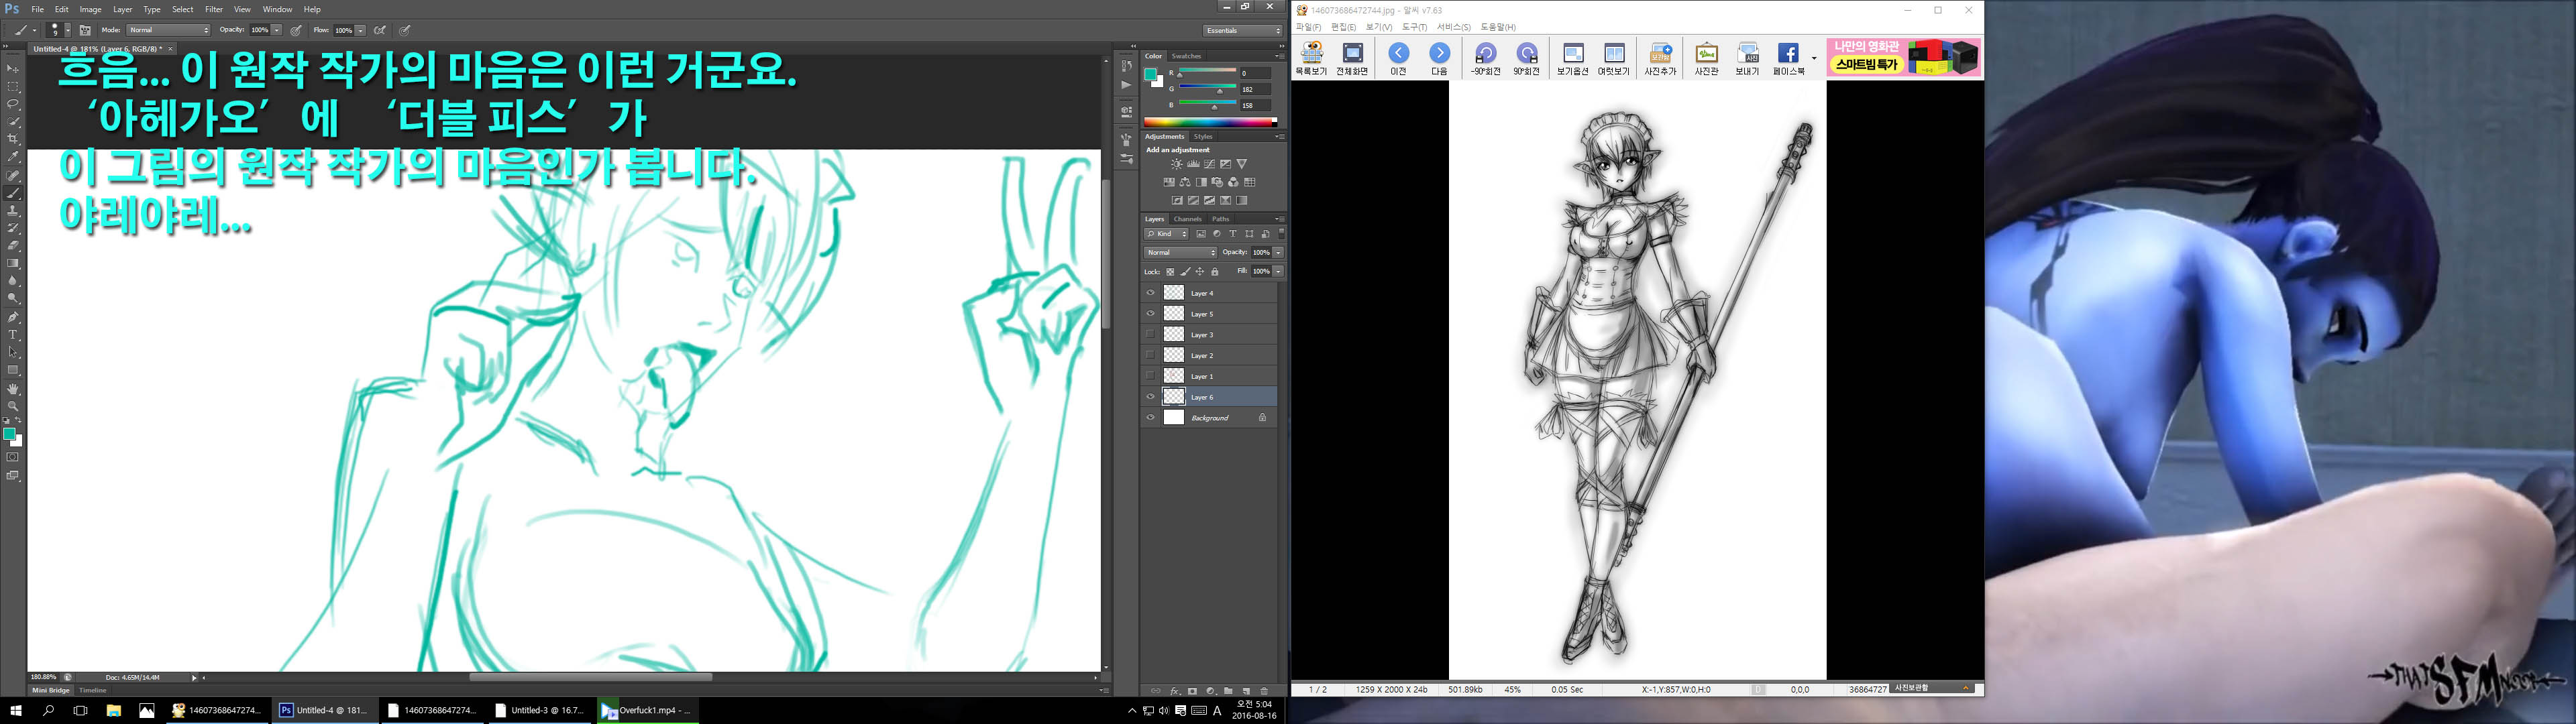This screenshot has height=724, width=2576.
Task: Click the color spectrum ramp bar
Action: click(x=1210, y=122)
